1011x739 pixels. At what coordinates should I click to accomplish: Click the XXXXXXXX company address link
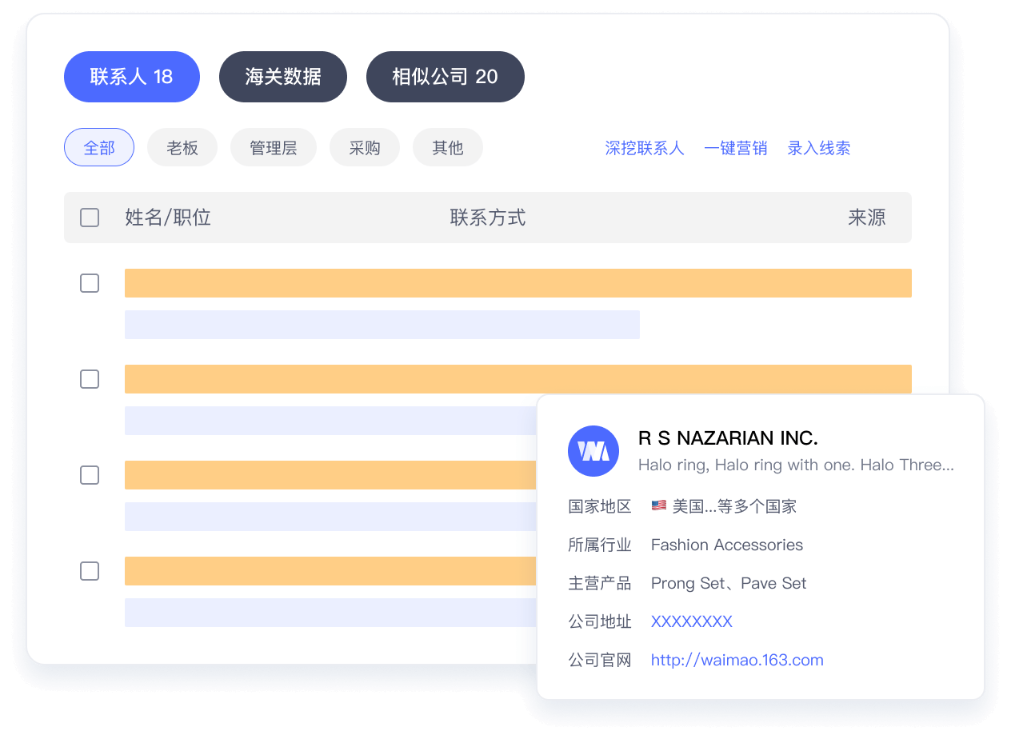point(691,621)
